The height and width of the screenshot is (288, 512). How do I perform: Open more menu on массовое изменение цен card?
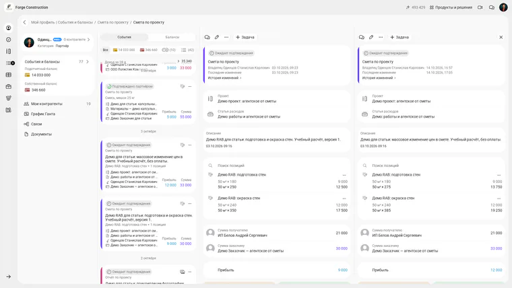tap(190, 145)
